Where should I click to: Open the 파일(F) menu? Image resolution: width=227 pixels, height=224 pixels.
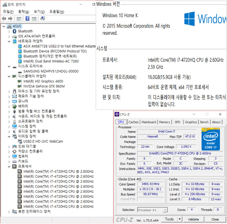(8, 12)
